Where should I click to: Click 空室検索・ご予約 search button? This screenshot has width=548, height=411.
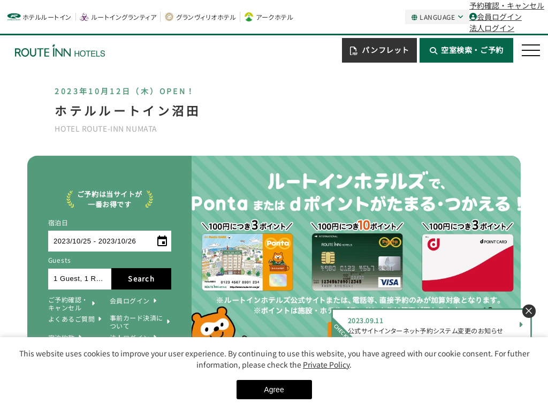[466, 50]
